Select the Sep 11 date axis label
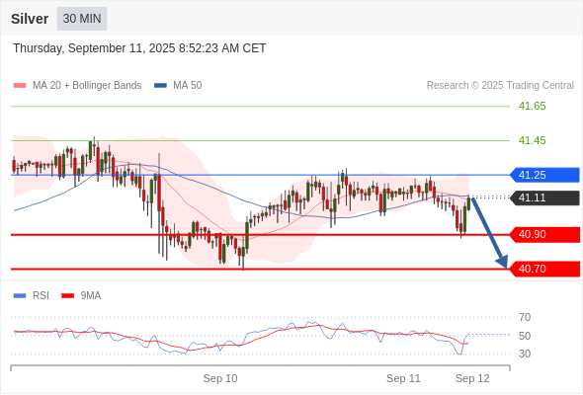Viewport: 583px width, 395px height. pyautogui.click(x=403, y=378)
